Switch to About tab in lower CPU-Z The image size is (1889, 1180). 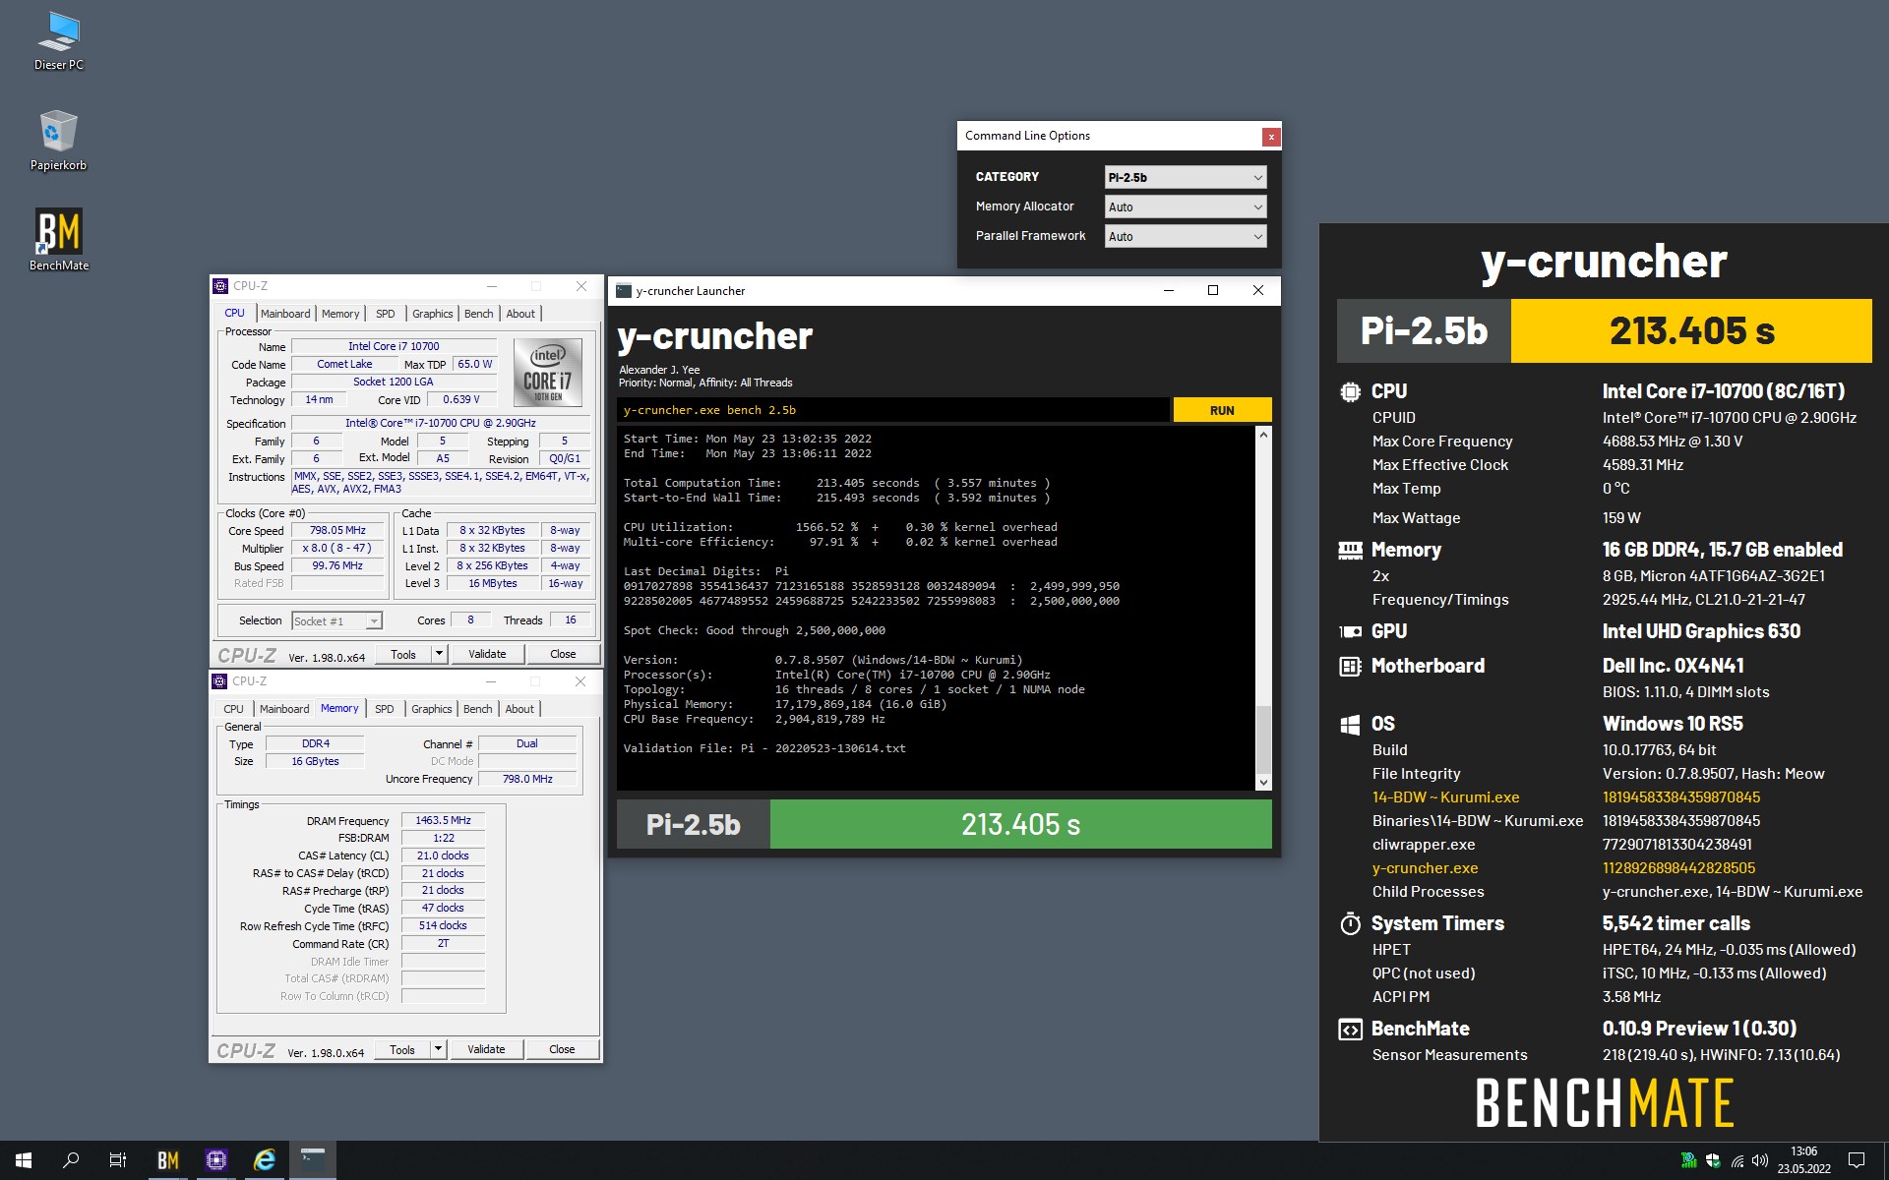pyautogui.click(x=519, y=709)
